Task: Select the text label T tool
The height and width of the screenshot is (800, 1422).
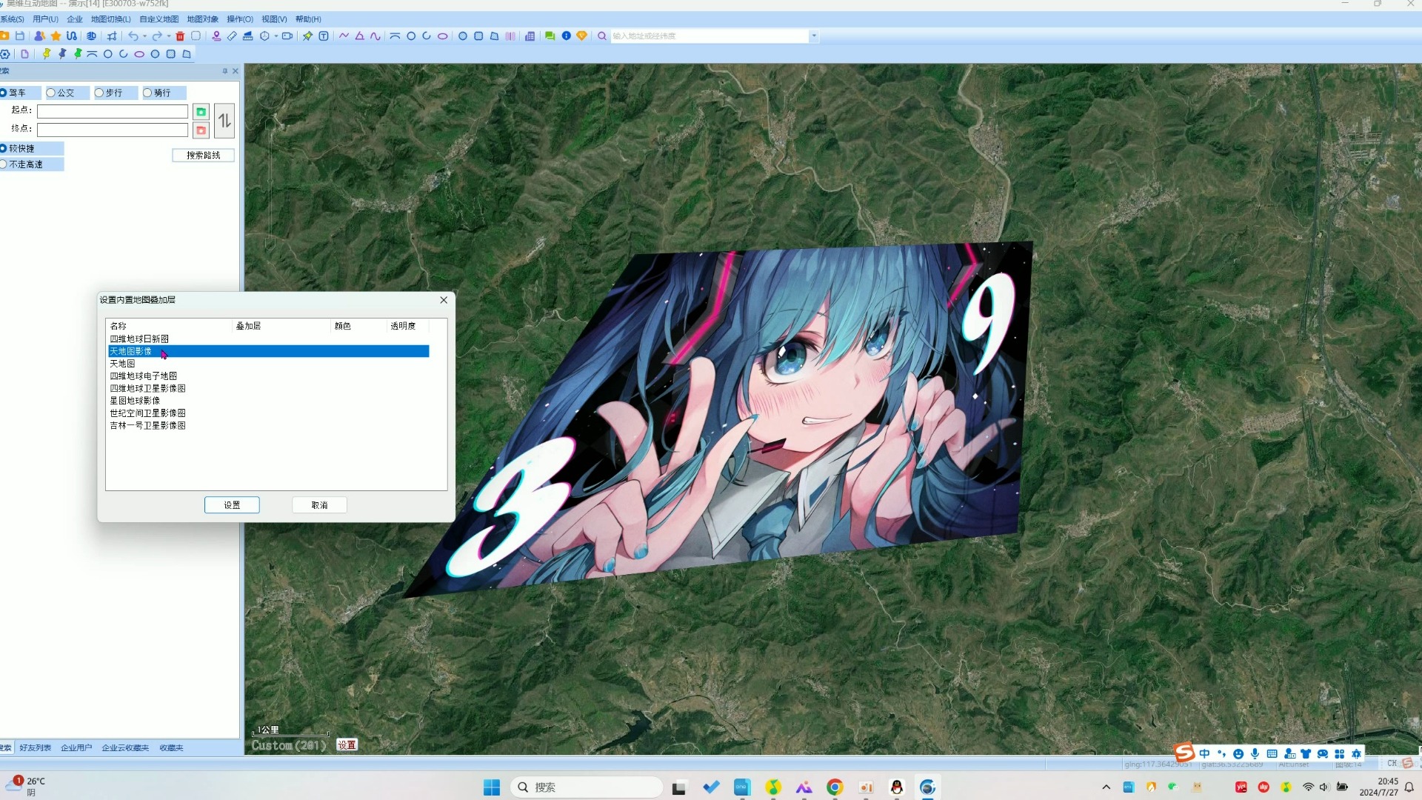Action: [324, 36]
